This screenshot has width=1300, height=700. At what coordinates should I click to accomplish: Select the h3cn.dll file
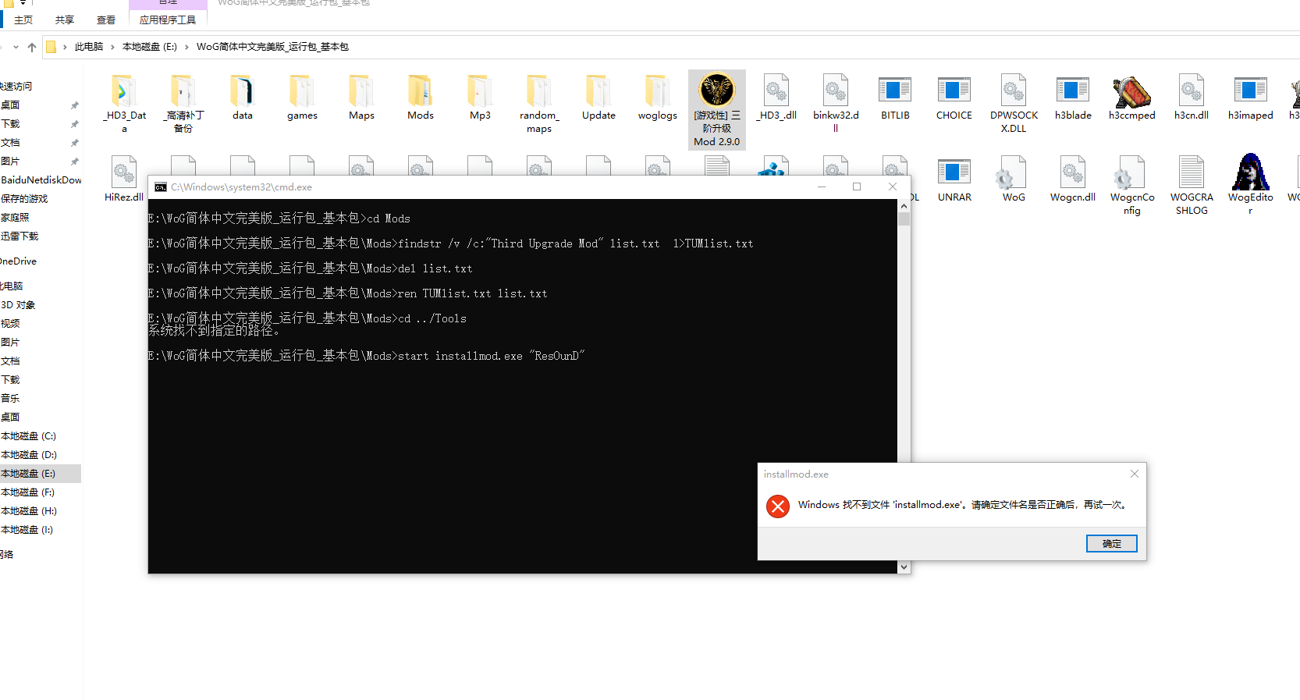click(1192, 98)
